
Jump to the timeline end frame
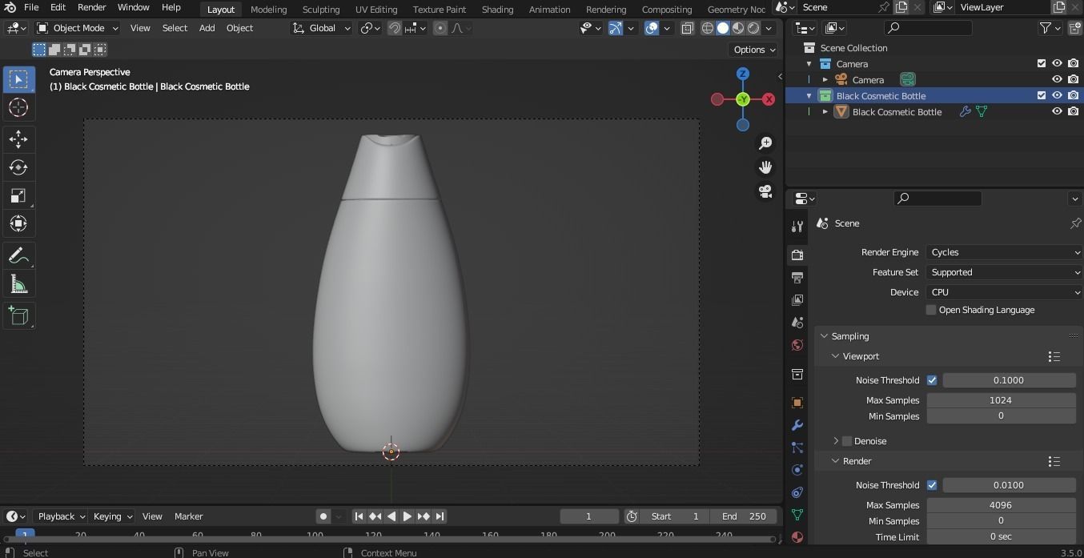click(x=440, y=516)
